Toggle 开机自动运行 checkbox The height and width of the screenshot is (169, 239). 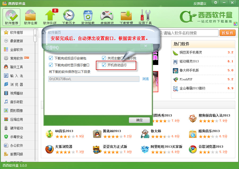(104, 65)
